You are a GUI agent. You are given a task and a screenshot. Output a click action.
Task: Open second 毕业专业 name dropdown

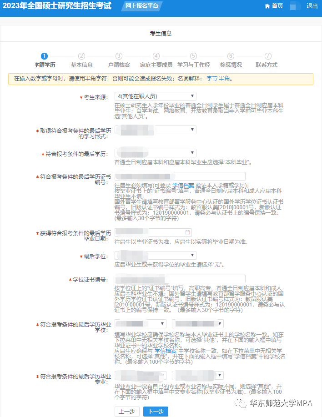click(197, 376)
